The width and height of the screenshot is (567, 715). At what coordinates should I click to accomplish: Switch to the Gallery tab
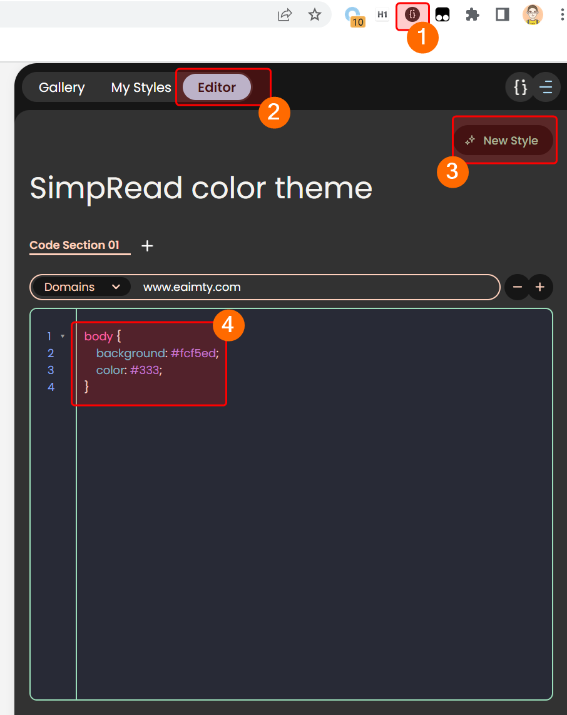point(61,88)
